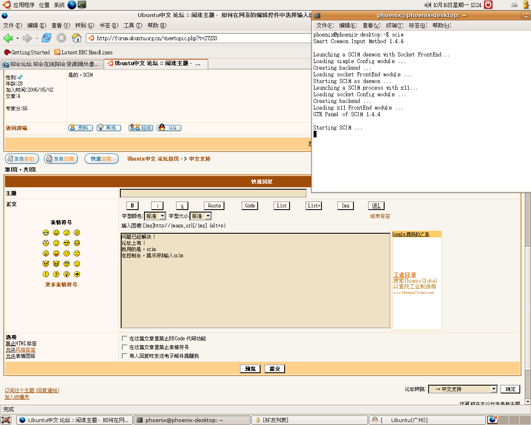Click the Img BBCode button
This screenshot has height=425, width=531.
(x=346, y=205)
